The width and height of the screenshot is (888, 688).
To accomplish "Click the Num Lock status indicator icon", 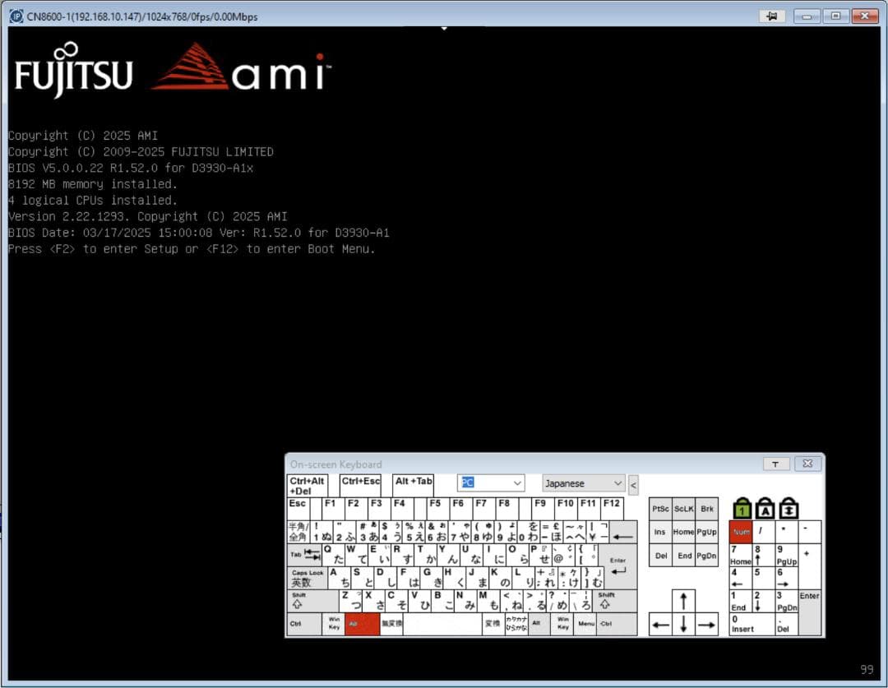I will (740, 508).
